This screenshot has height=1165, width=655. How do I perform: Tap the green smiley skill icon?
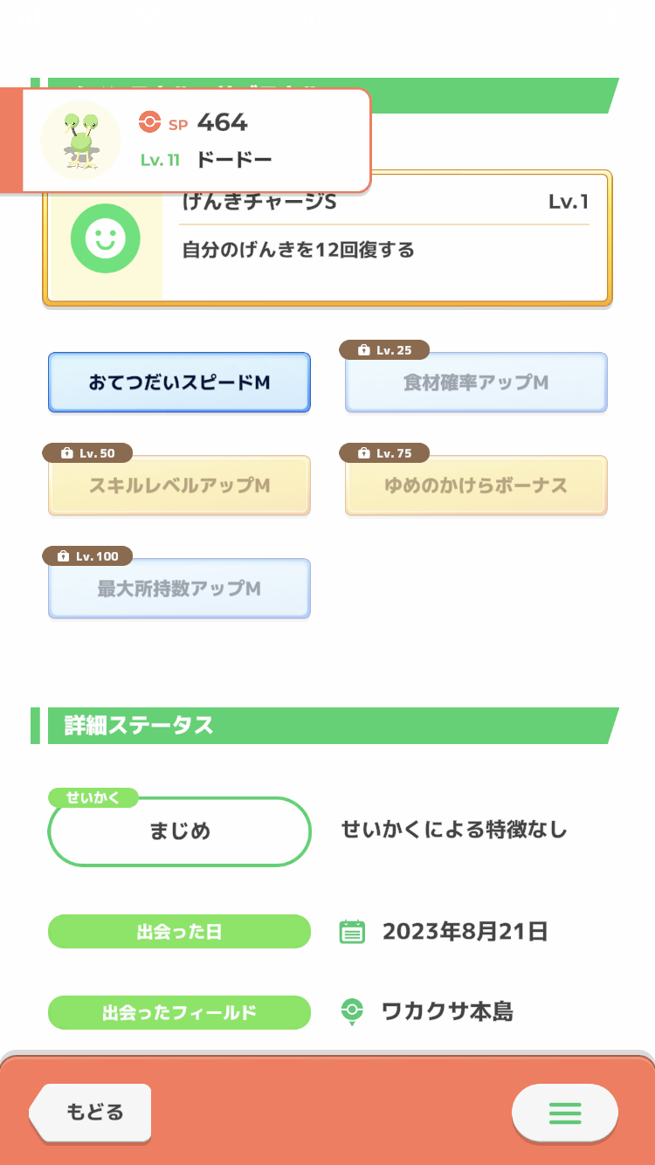tap(106, 237)
